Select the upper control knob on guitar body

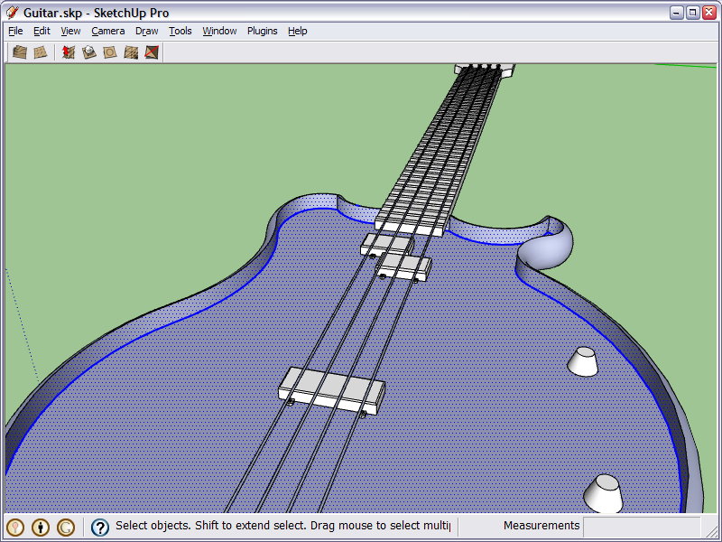pos(583,361)
